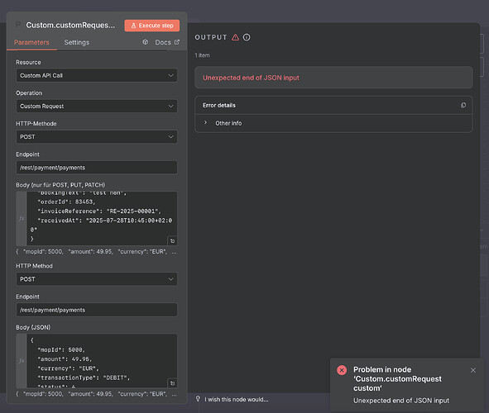Dismiss the Problem in node notification
Screen dimensions: 489x413
pyautogui.click(x=473, y=370)
